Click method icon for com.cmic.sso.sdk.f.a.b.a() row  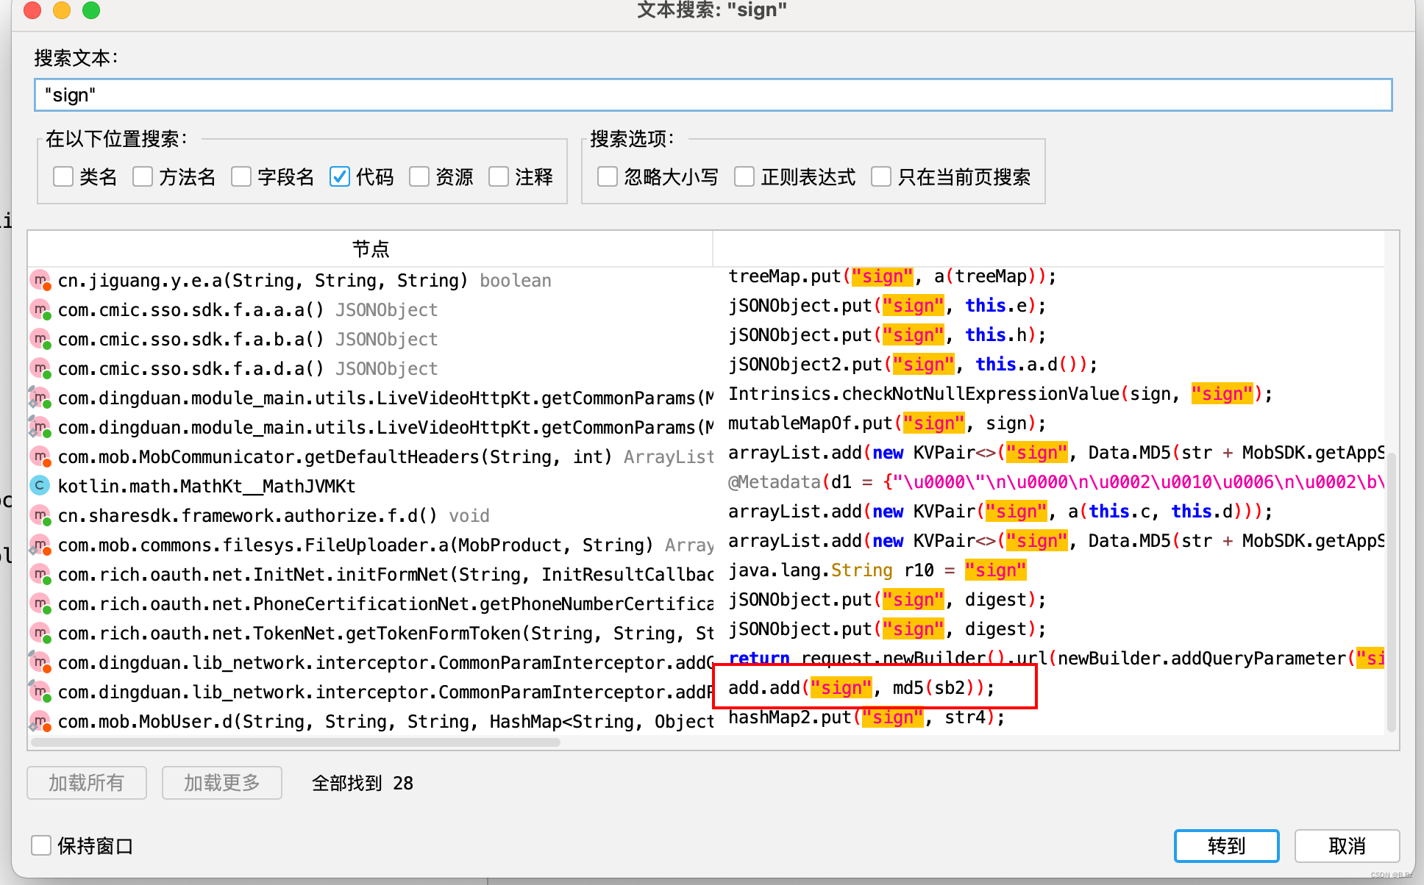click(40, 340)
